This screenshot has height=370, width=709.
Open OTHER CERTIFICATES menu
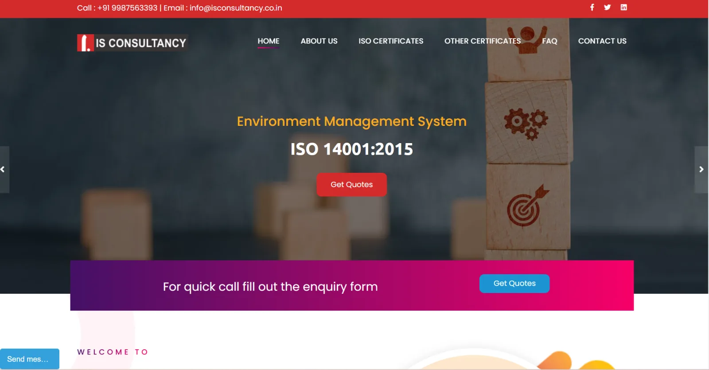coord(483,41)
